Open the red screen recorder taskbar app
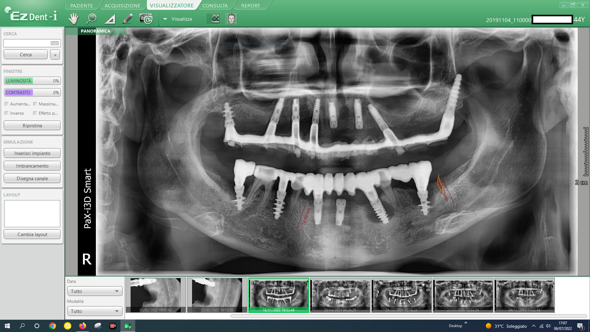Image resolution: width=590 pixels, height=332 pixels. [x=113, y=326]
